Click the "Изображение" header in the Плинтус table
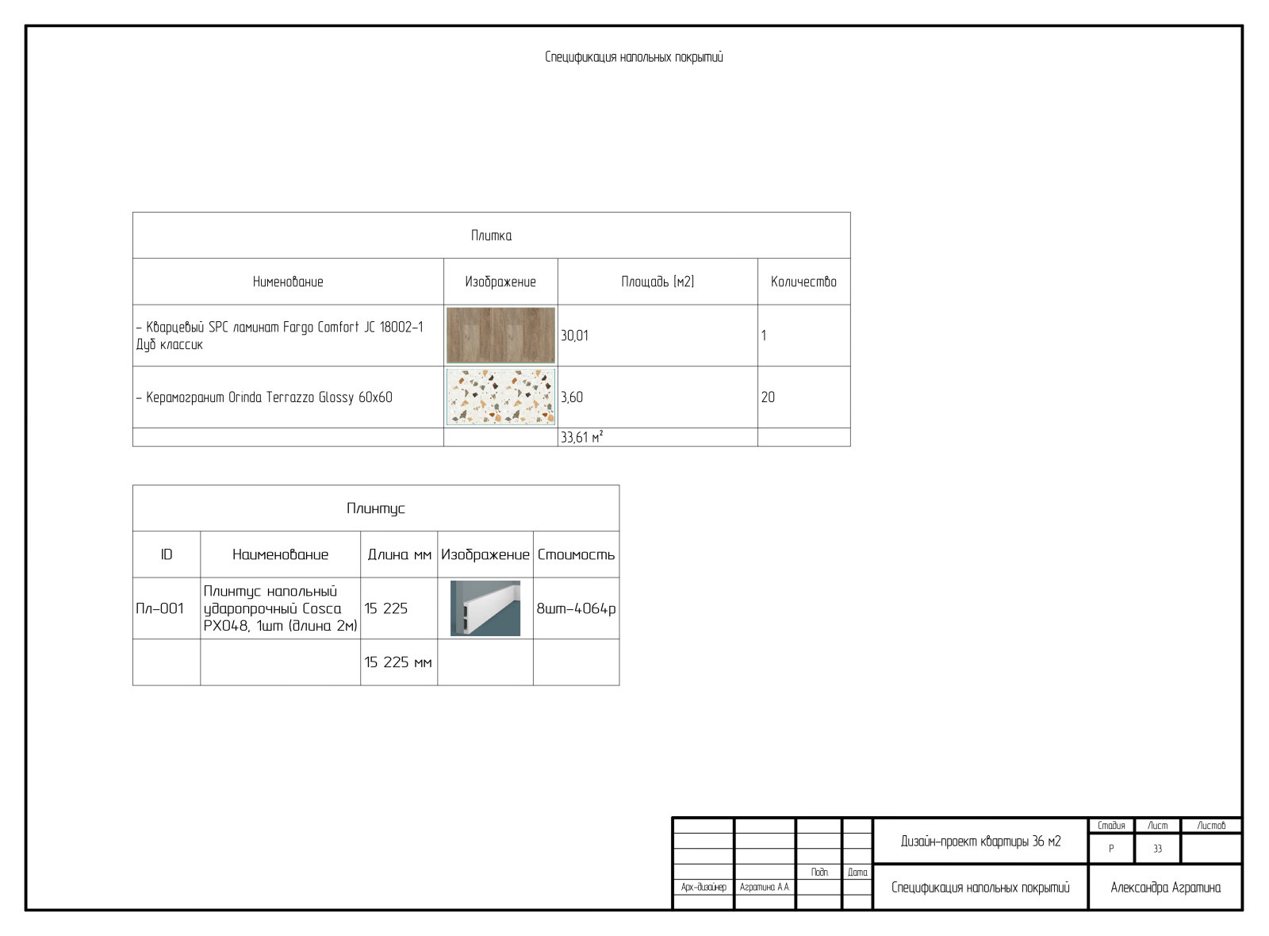This screenshot has width=1269, height=936. pyautogui.click(x=485, y=554)
